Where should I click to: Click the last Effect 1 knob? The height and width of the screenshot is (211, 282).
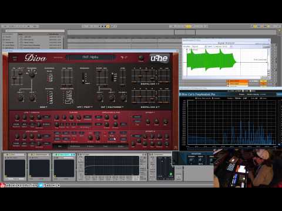[165, 121]
